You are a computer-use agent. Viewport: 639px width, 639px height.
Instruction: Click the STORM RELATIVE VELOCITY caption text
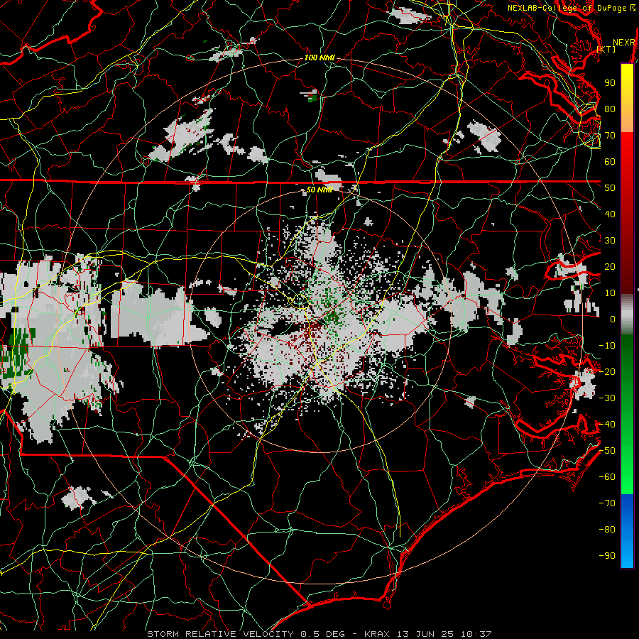pyautogui.click(x=220, y=634)
